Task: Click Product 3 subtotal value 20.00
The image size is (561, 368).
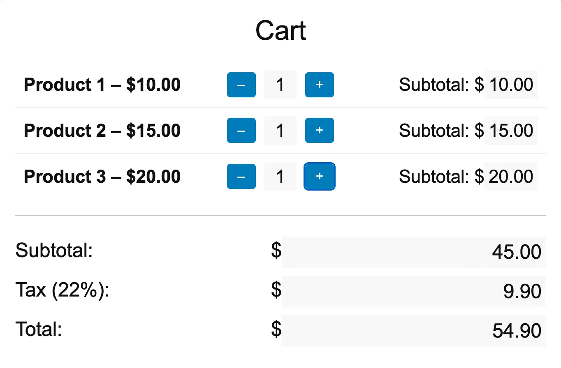Action: point(511,177)
